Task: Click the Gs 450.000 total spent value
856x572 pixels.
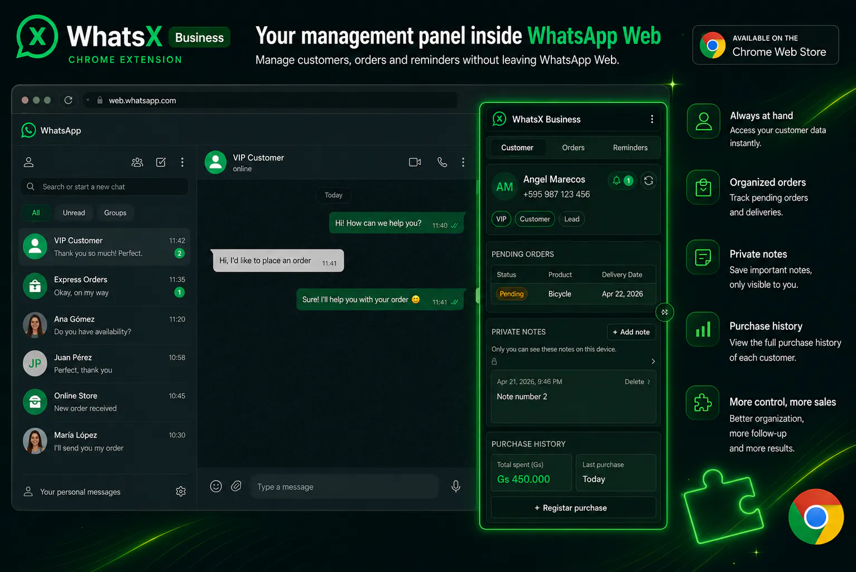Action: (x=523, y=479)
